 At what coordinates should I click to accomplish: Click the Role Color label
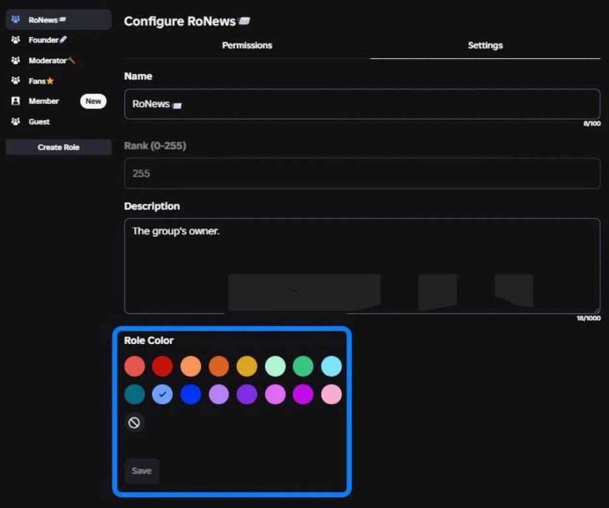click(x=149, y=340)
